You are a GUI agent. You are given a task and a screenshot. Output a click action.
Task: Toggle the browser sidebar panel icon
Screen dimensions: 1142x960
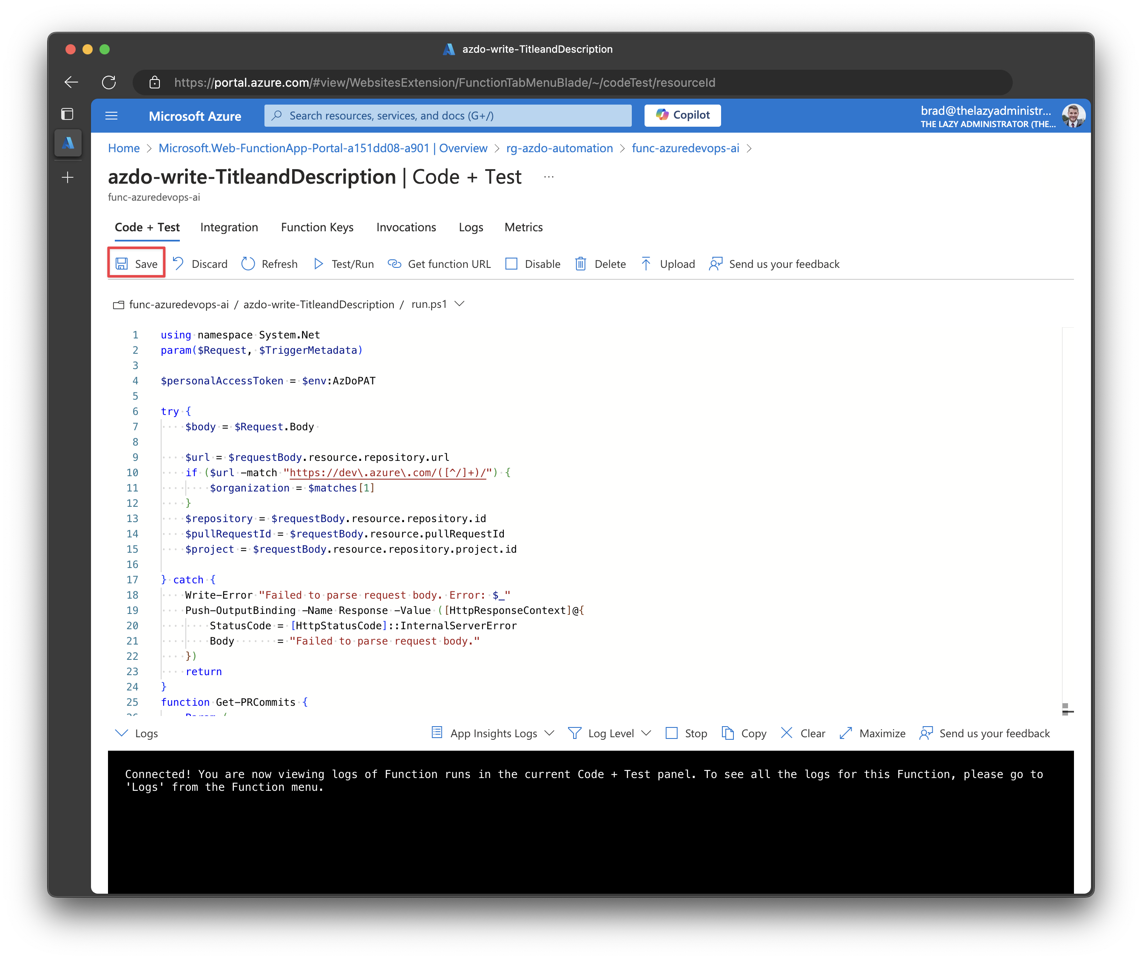[68, 114]
